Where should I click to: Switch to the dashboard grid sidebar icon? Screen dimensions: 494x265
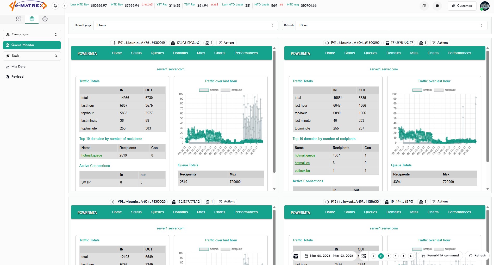pos(19,19)
